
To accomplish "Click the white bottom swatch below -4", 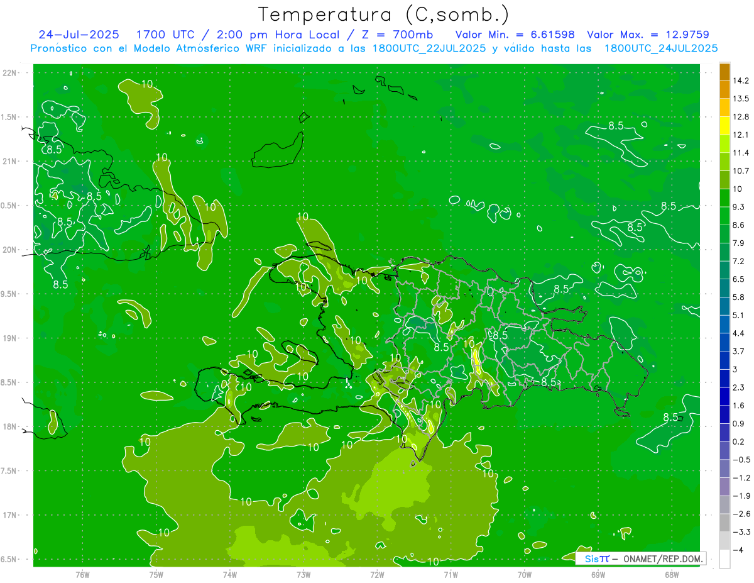I will coord(724,559).
